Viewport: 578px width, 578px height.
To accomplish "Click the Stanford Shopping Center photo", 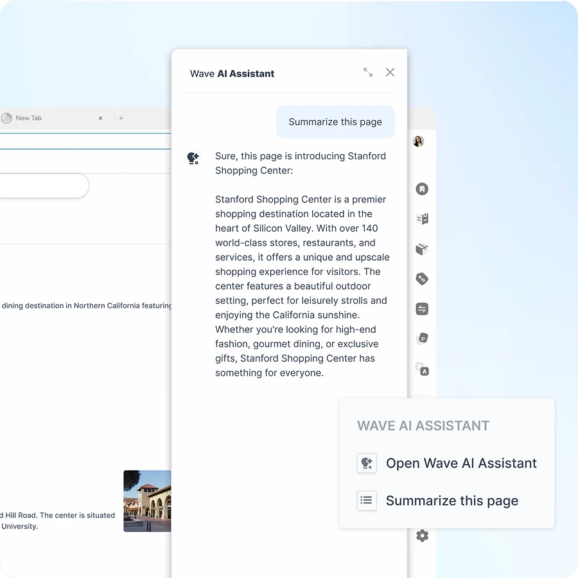I will (x=147, y=502).
